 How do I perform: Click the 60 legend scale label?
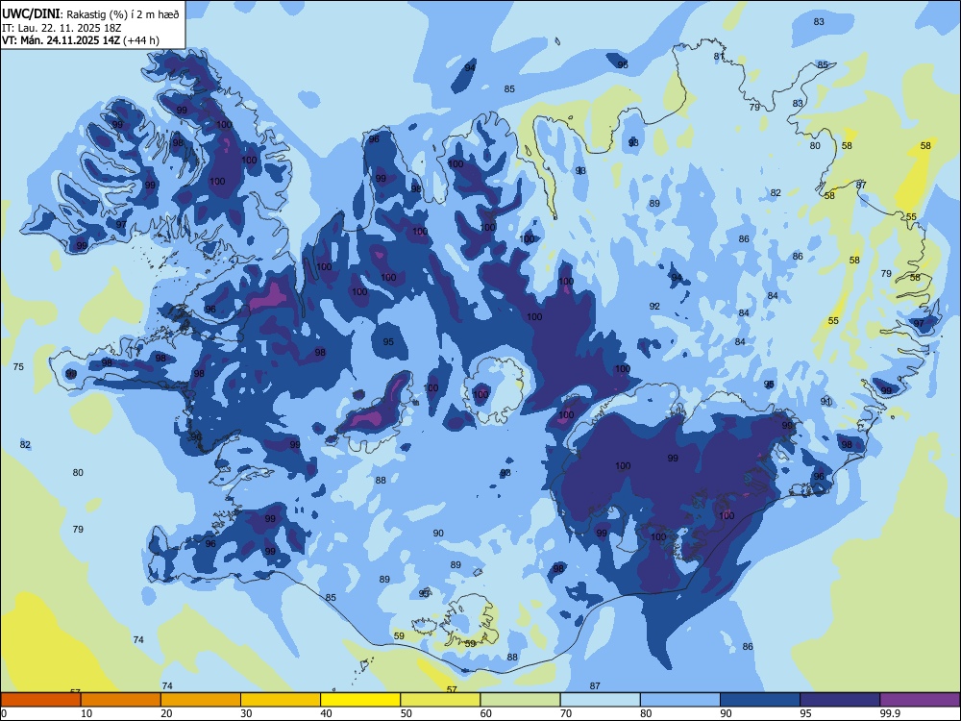(486, 713)
